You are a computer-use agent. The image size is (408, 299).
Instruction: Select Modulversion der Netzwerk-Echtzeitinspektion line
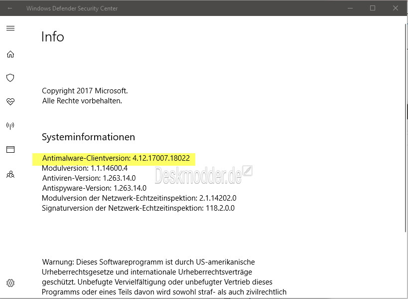[139, 198]
